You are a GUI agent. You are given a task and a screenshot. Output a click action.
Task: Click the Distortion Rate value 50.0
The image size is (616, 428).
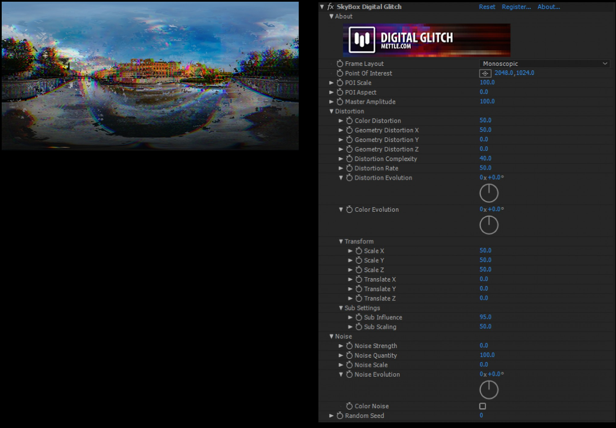485,168
